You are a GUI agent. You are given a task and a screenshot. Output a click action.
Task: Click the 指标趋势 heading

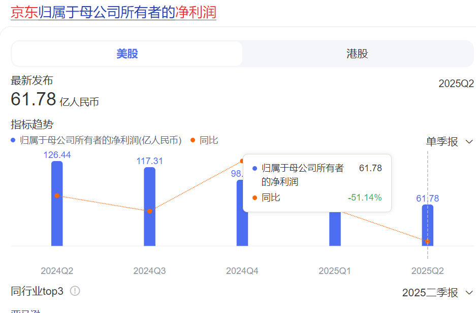[x=32, y=125]
